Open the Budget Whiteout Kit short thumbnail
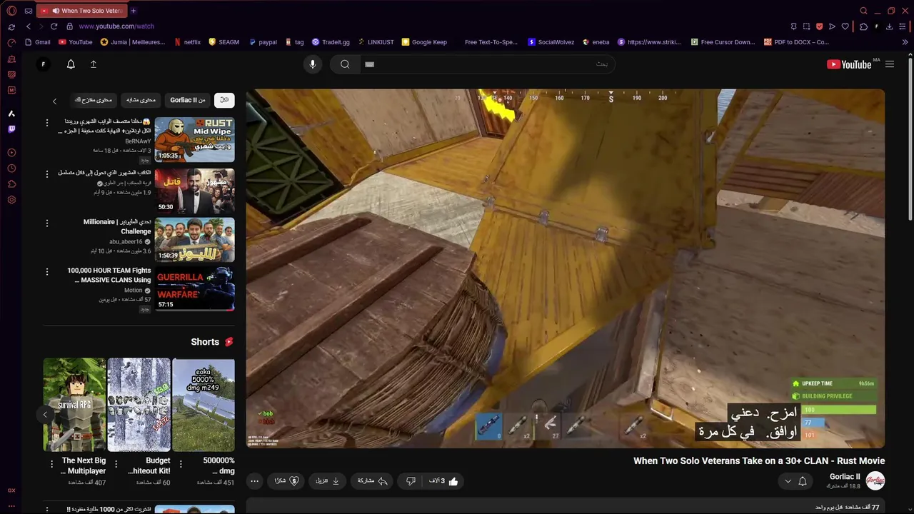Image resolution: width=914 pixels, height=514 pixels. [139, 405]
